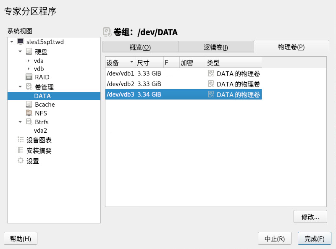Collapse the sles15sp1twd root node
The height and width of the screenshot is (249, 336).
(x=12, y=42)
